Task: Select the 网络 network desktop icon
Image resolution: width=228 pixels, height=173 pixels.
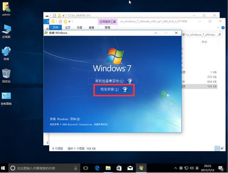Action: point(6,54)
